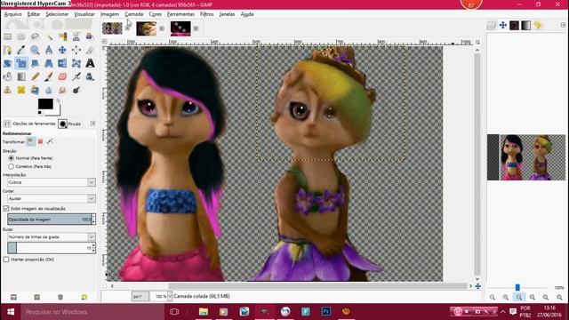
Task: Select the Cage Transform tool
Action: (76, 63)
